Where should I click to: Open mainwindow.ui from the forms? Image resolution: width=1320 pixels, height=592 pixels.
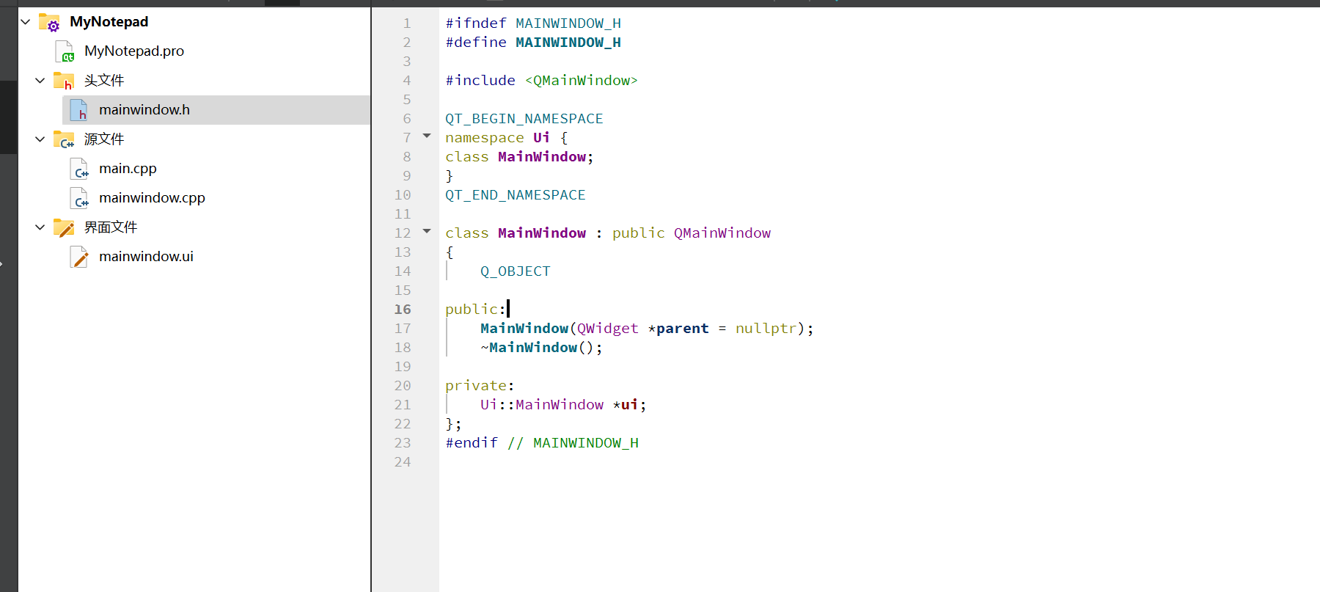tap(147, 257)
